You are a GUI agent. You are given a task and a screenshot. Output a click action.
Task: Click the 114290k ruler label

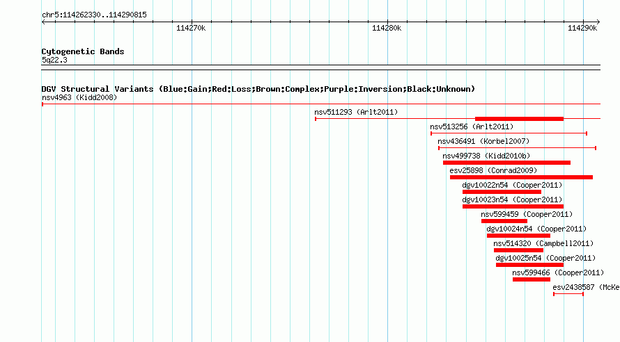tap(582, 28)
